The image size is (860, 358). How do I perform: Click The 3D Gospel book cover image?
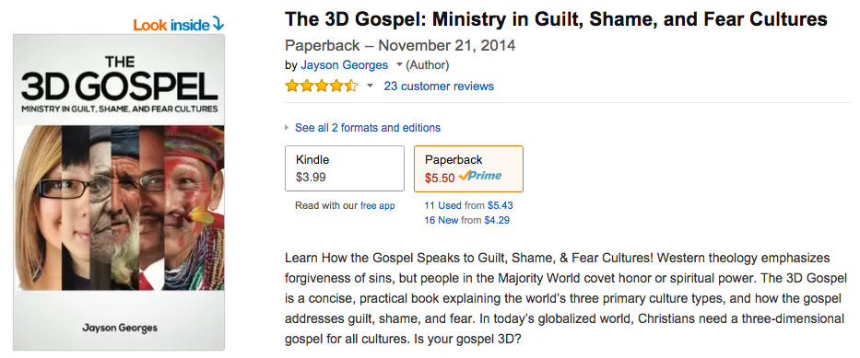(119, 192)
